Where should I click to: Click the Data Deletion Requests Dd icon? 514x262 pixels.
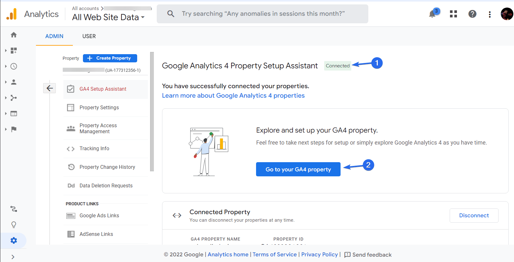[71, 186]
